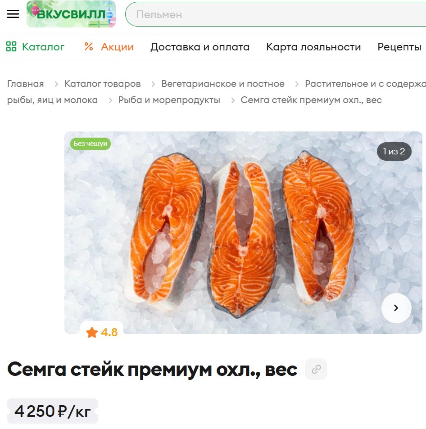Open Каталог товаров breadcrumb
Viewport: 426px width, 429px height.
tap(102, 84)
